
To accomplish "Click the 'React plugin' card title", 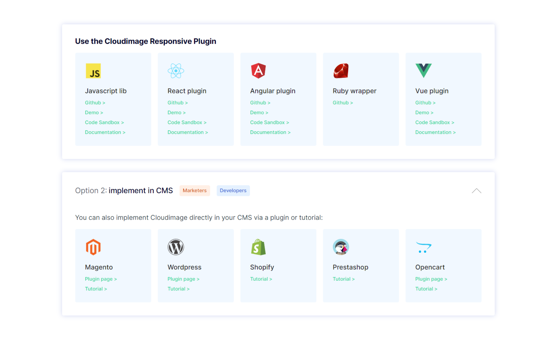I will [187, 91].
